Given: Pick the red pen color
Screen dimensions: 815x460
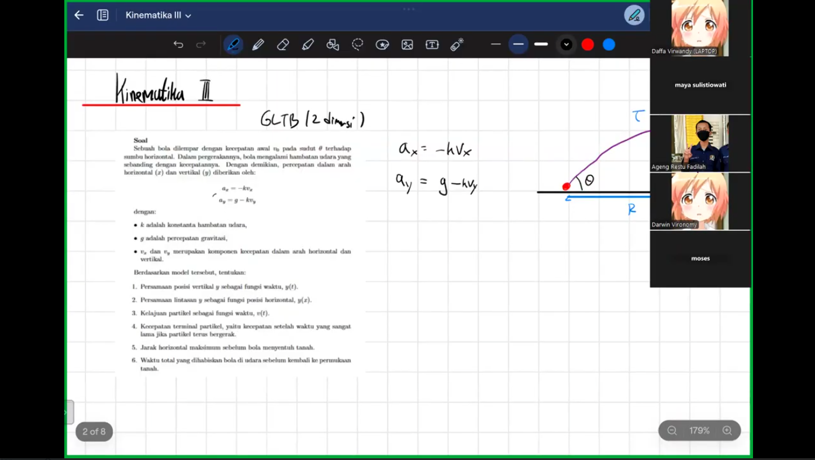Looking at the screenshot, I should tap(588, 44).
